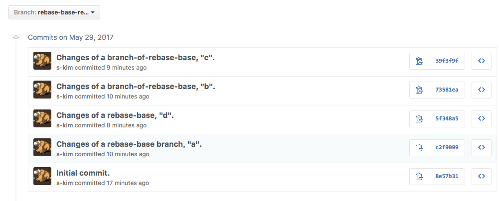This screenshot has width=499, height=201.
Task: Copy full SHA for commit 39f3f9f
Action: (x=419, y=61)
